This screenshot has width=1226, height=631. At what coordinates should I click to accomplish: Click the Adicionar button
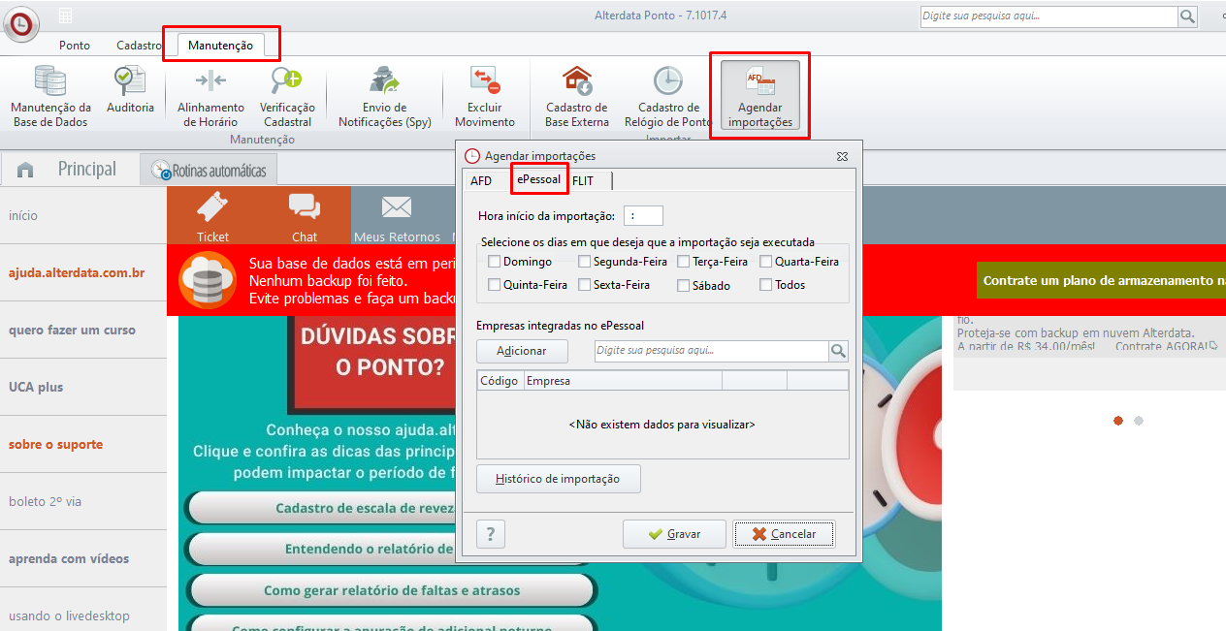pyautogui.click(x=521, y=351)
